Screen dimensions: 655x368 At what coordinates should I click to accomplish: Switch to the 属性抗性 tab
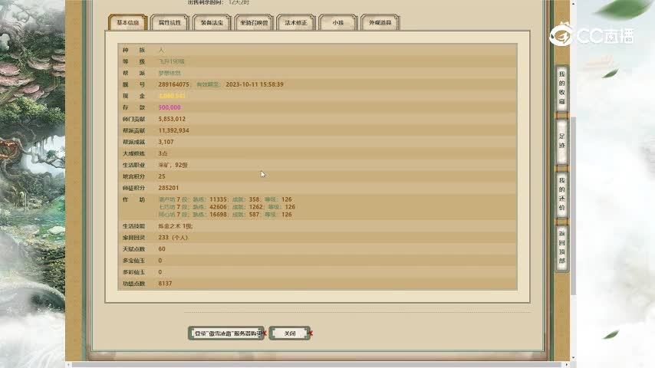coord(170,23)
